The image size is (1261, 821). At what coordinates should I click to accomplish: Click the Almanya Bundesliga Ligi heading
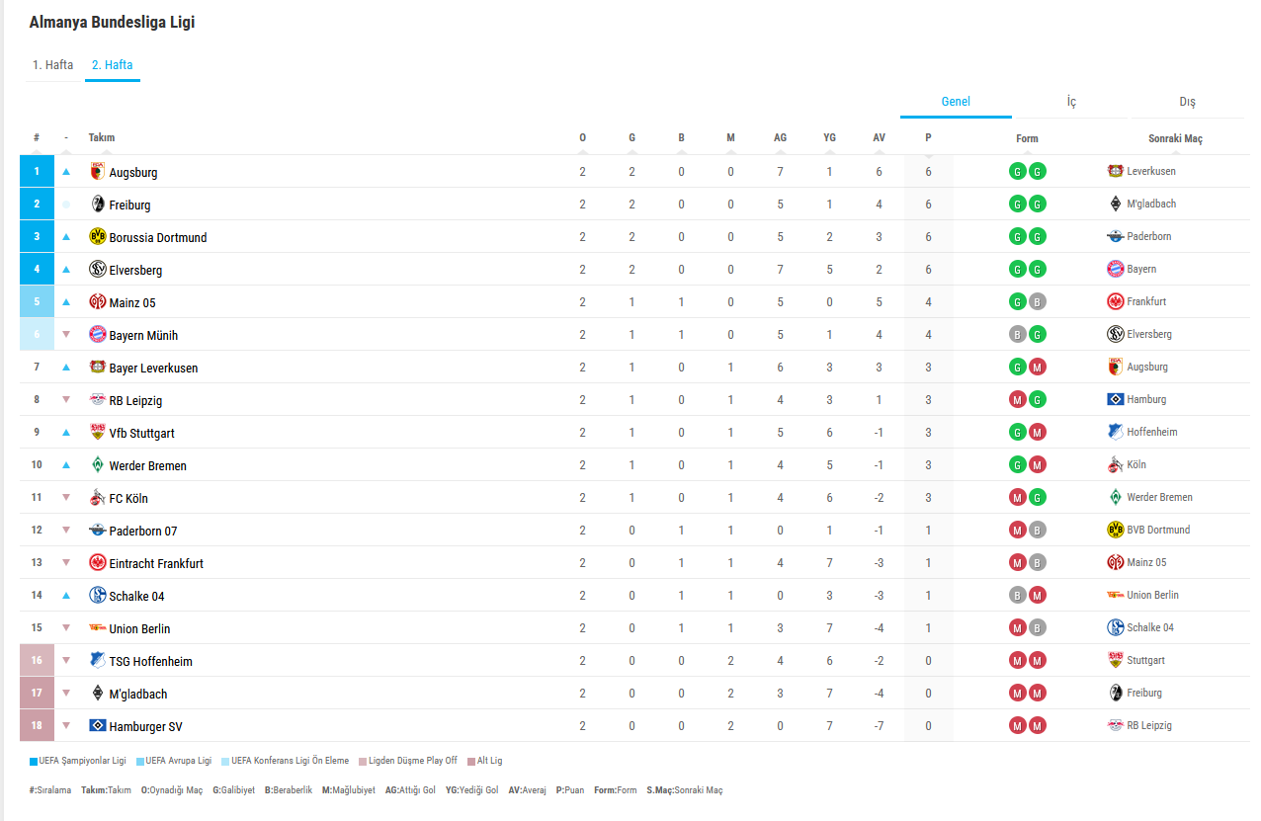pyautogui.click(x=112, y=22)
